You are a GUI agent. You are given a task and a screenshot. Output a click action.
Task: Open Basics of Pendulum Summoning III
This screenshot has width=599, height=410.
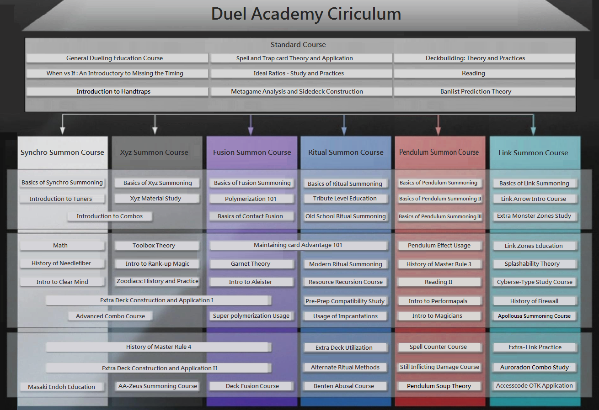pyautogui.click(x=440, y=216)
